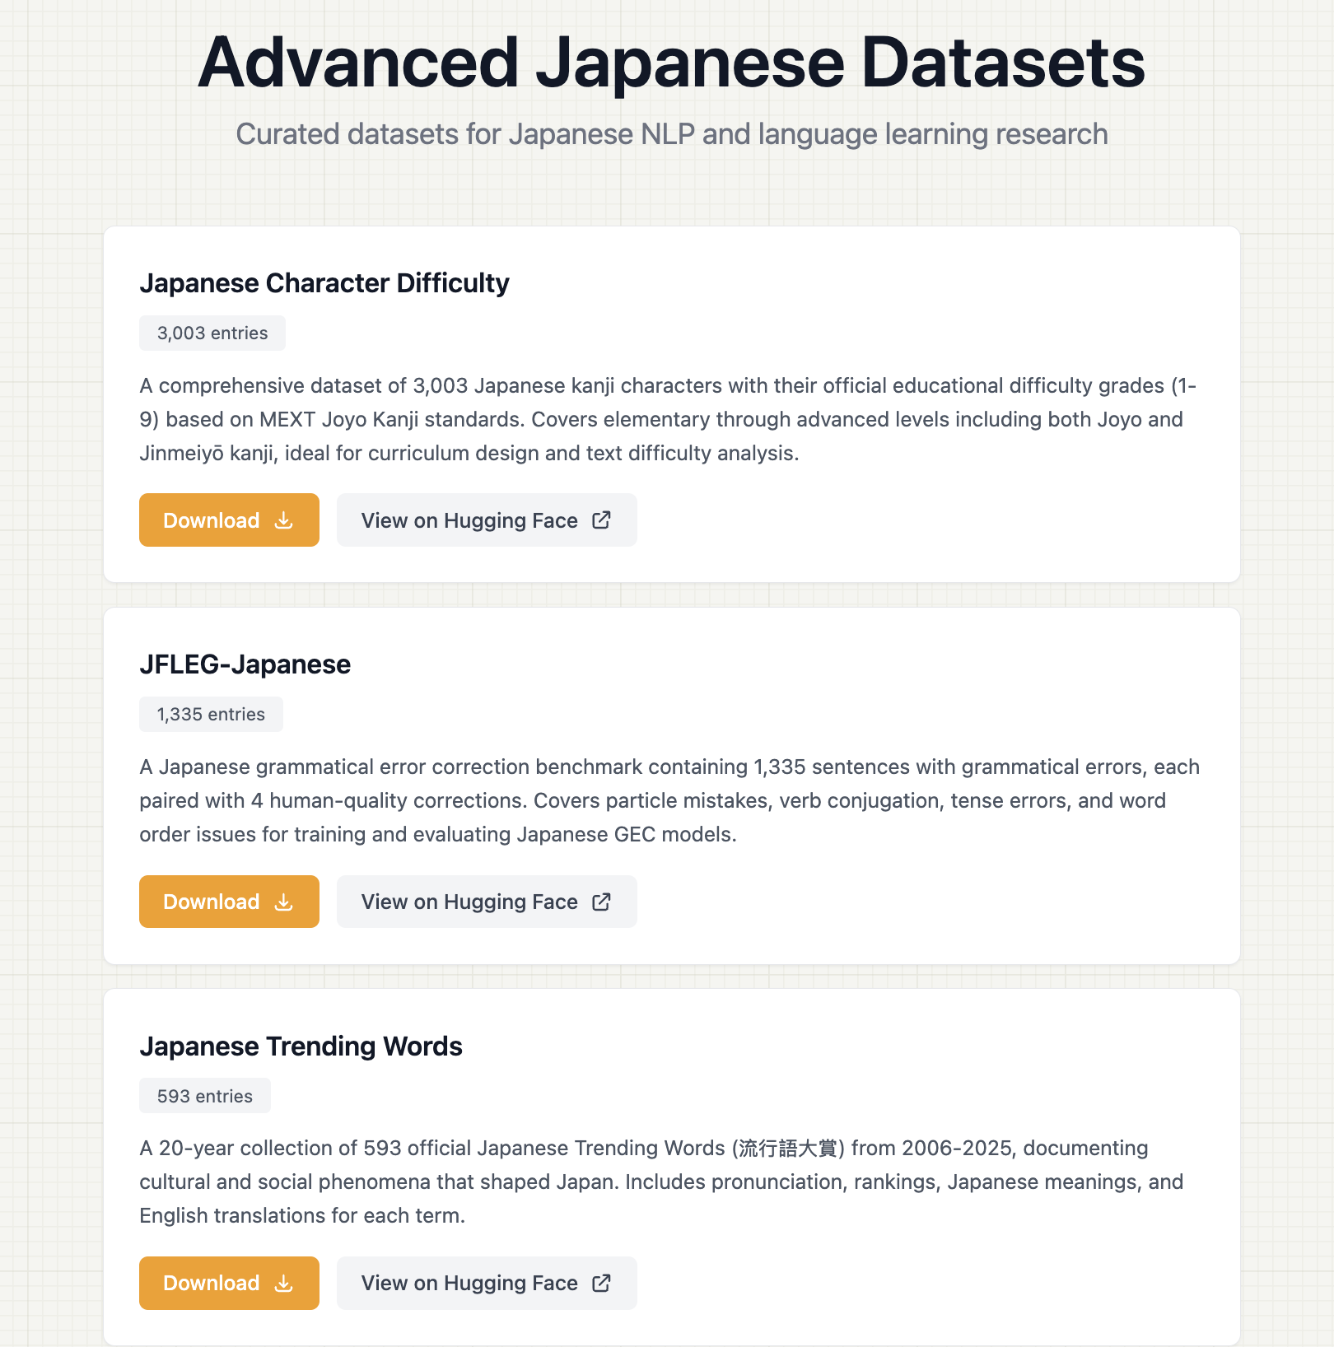Select the JFLEG-Japanese heading
Image resolution: width=1334 pixels, height=1347 pixels.
[x=245, y=664]
